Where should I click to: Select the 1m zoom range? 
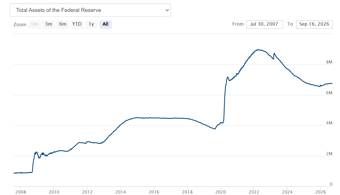[34, 24]
